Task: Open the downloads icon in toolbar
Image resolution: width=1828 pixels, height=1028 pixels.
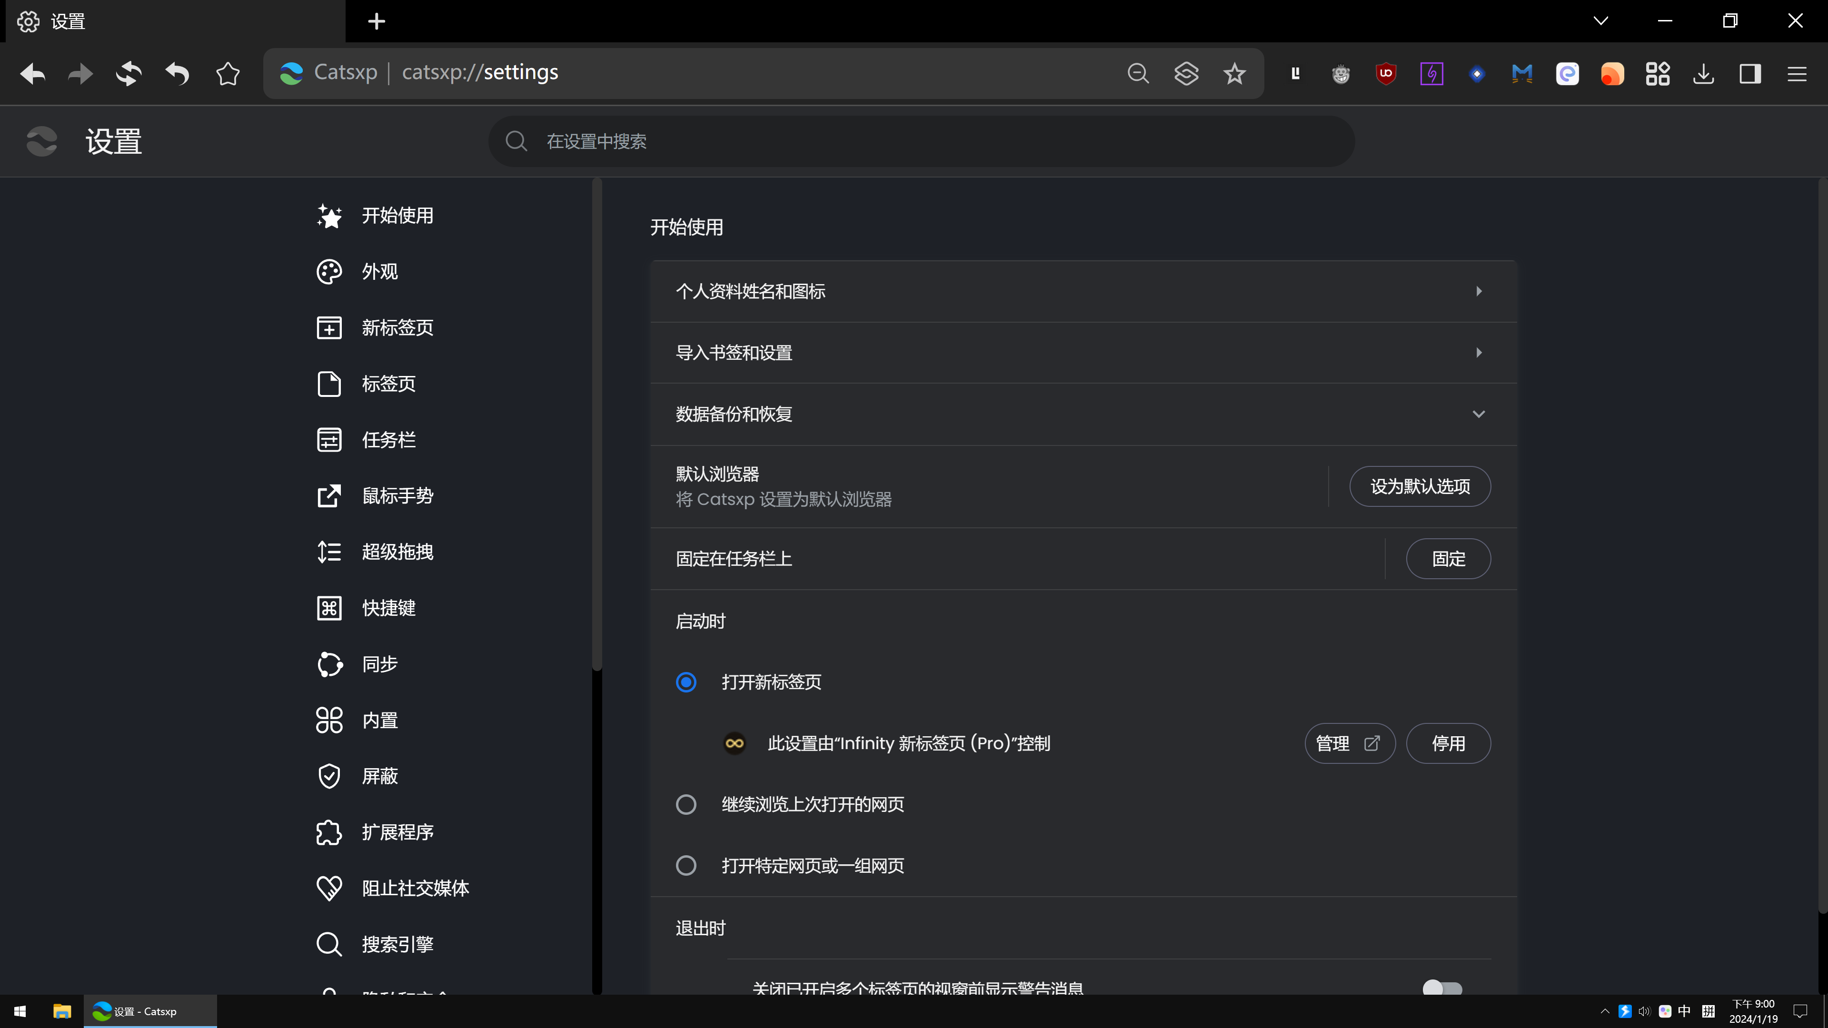Action: coord(1703,73)
